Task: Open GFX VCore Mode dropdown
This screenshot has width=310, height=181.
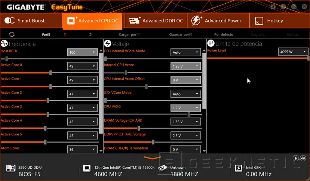Action: [x=185, y=94]
